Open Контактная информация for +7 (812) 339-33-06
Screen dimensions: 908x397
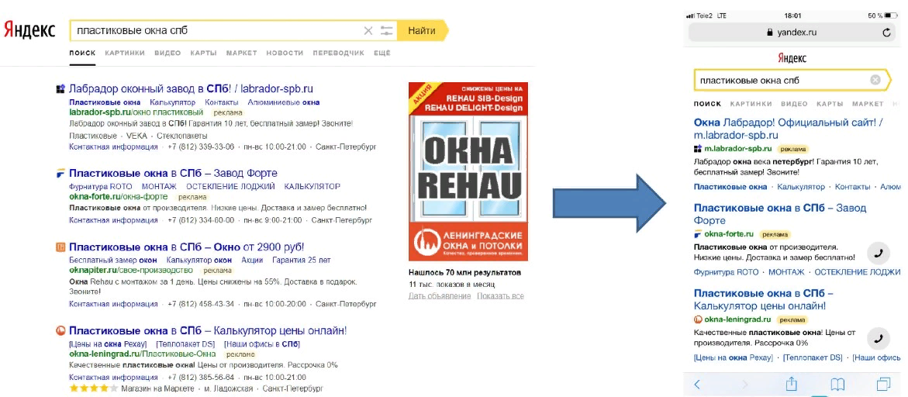pyautogui.click(x=113, y=147)
